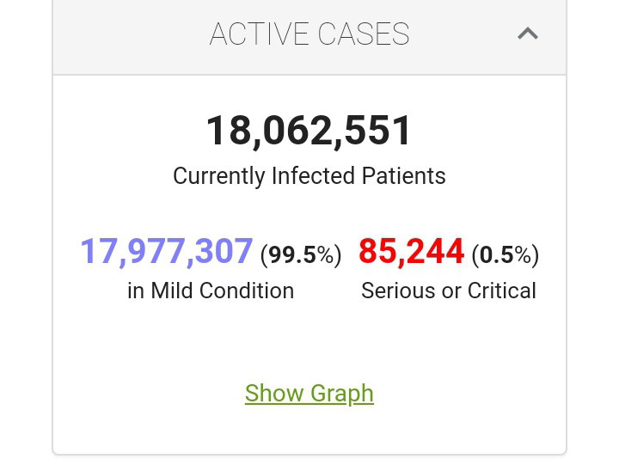Click the Currently Infected Patients label
The height and width of the screenshot is (465, 619).
tap(309, 175)
